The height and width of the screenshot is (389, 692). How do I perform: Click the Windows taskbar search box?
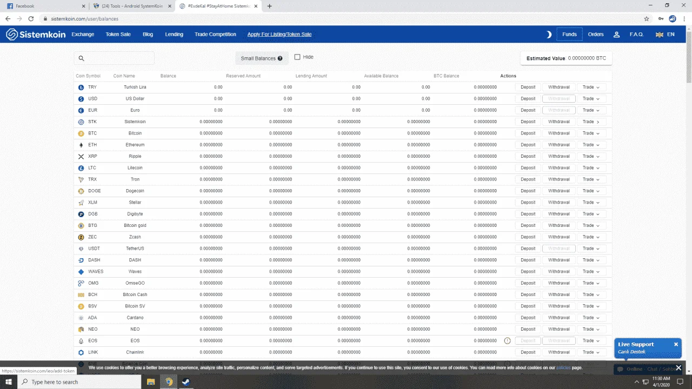point(80,381)
